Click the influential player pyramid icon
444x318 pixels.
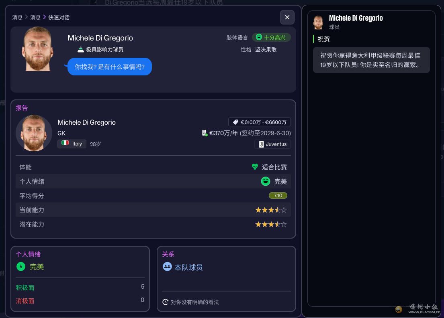click(x=81, y=49)
